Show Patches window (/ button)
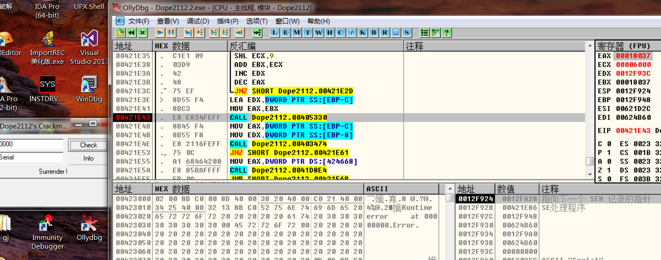The height and width of the screenshot is (260, 661). click(x=352, y=33)
